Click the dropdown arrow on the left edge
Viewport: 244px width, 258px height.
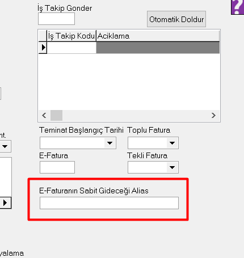tap(5, 146)
